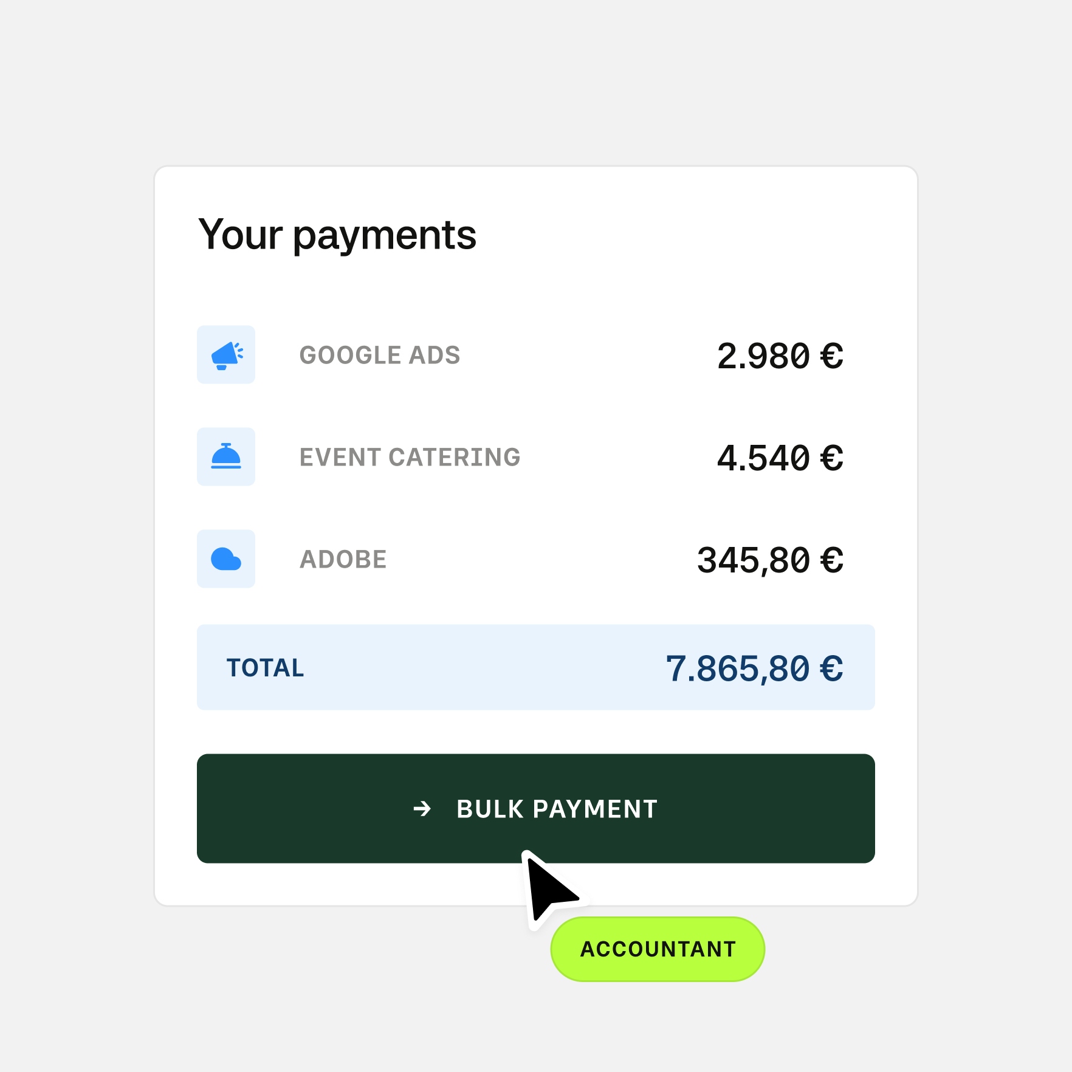This screenshot has width=1072, height=1072.
Task: Click the Your payments heading
Action: 337,235
